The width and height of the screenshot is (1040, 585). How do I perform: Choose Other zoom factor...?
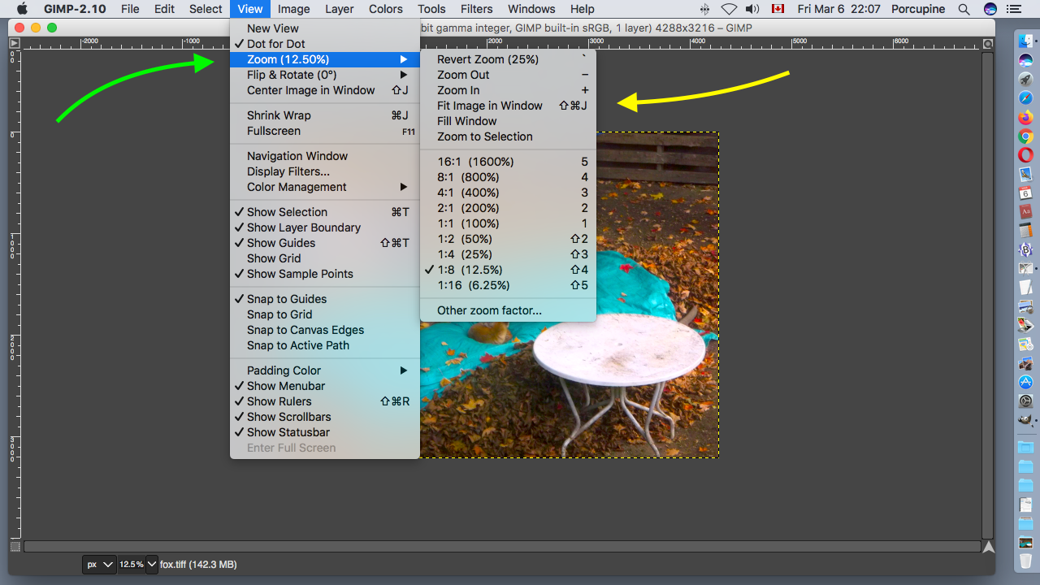pos(509,310)
